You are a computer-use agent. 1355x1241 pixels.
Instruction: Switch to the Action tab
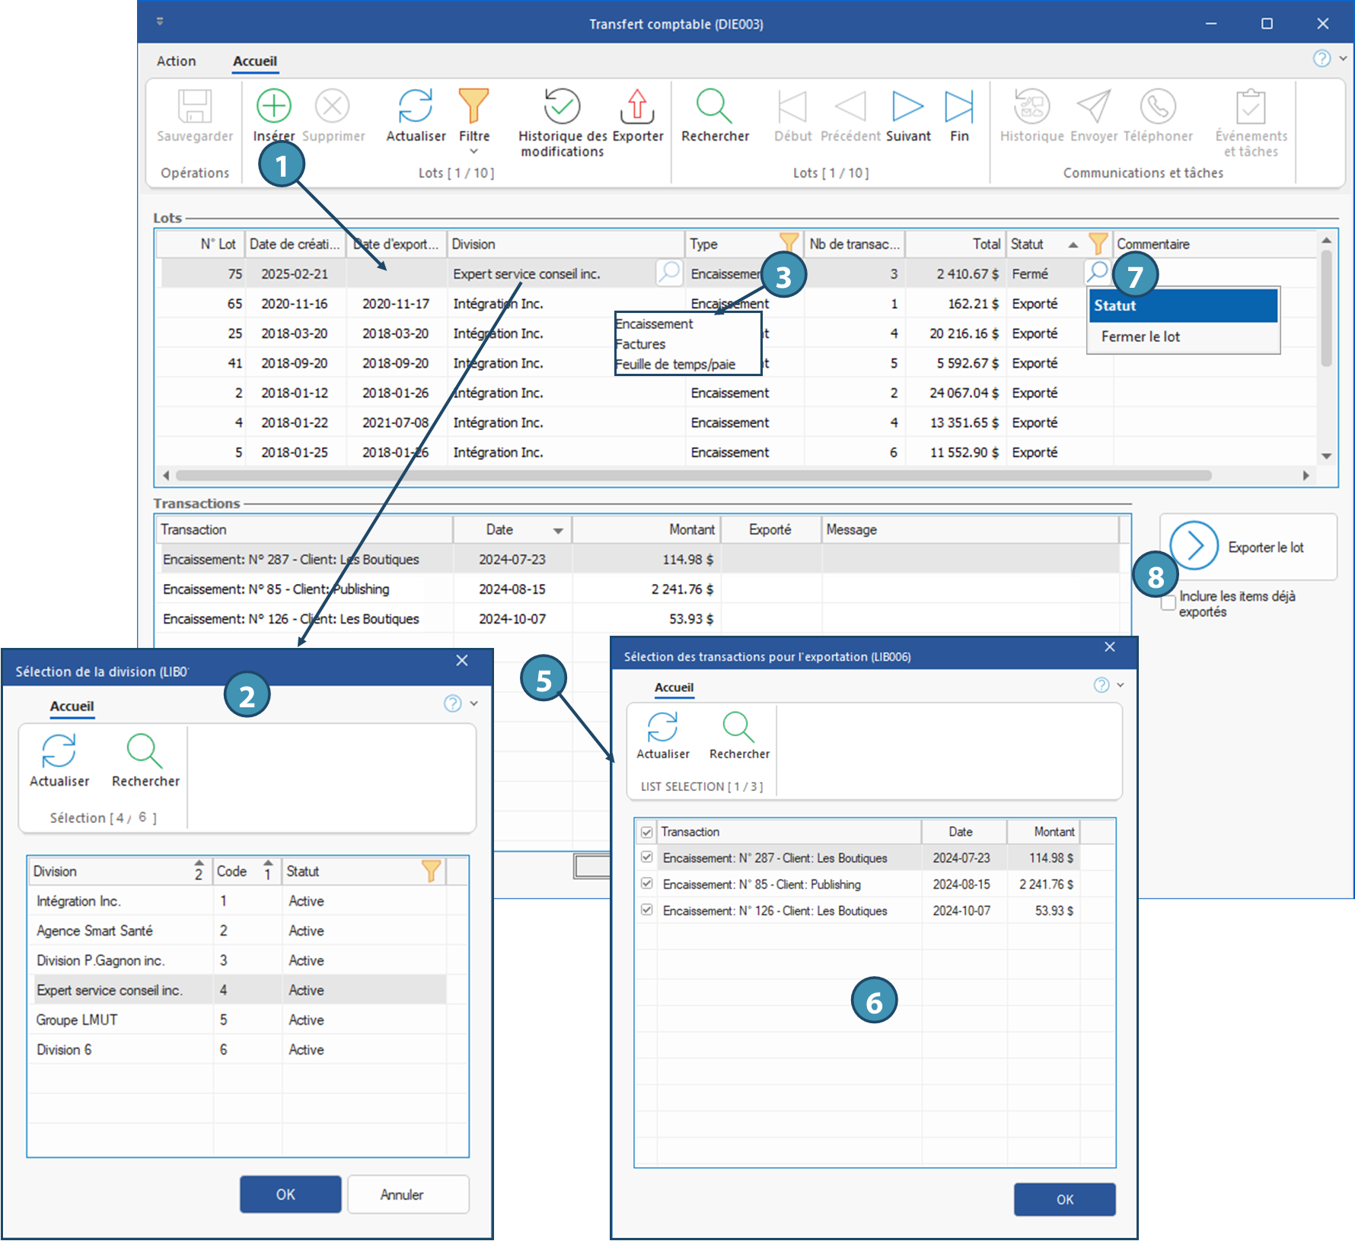(176, 61)
